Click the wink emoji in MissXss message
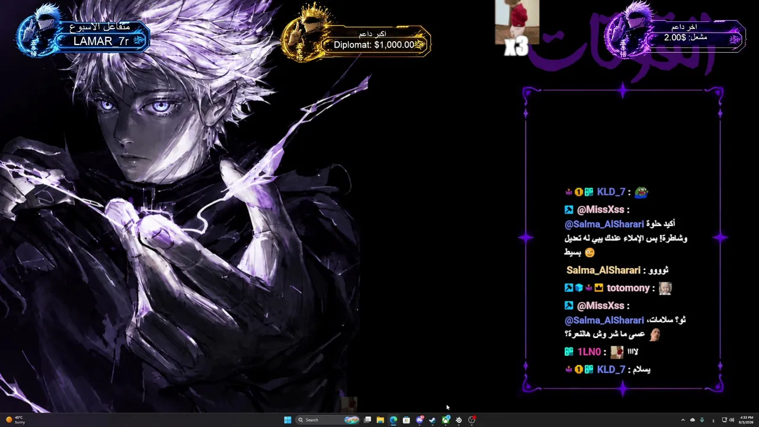Viewport: 759px width, 427px height. [589, 253]
